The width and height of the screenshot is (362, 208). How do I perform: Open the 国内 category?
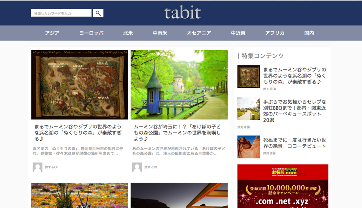pos(309,33)
